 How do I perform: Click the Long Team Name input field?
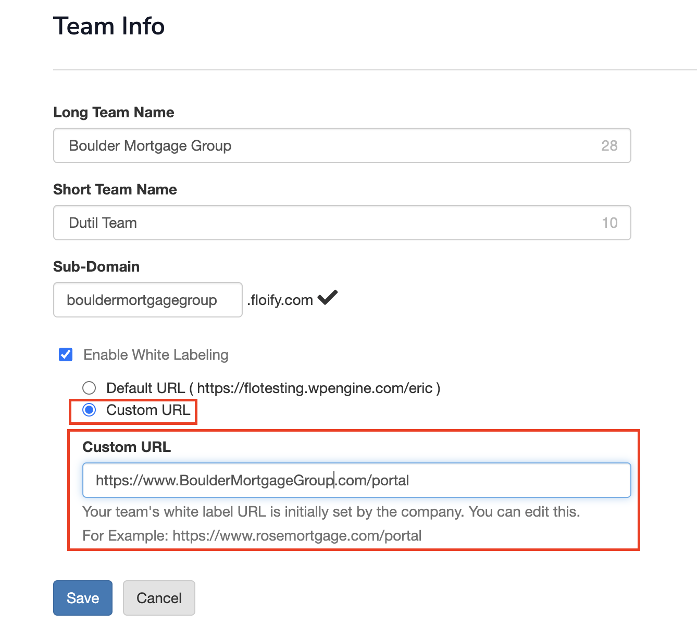pos(333,145)
